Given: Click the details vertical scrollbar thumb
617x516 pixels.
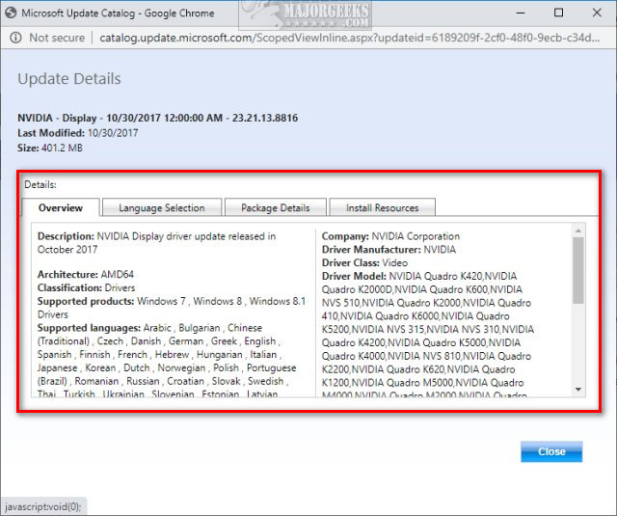Looking at the screenshot, I should click(x=578, y=270).
